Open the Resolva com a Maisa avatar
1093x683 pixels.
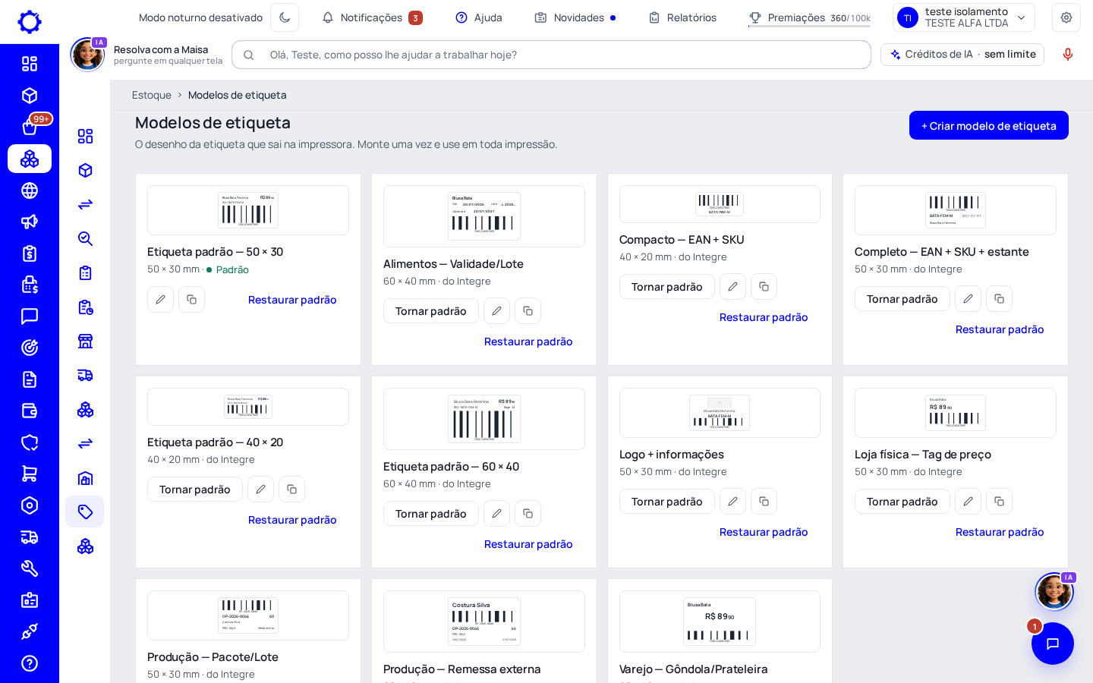coord(87,55)
